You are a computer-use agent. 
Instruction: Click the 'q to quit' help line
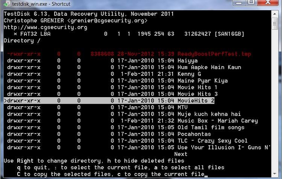(x=121, y=167)
